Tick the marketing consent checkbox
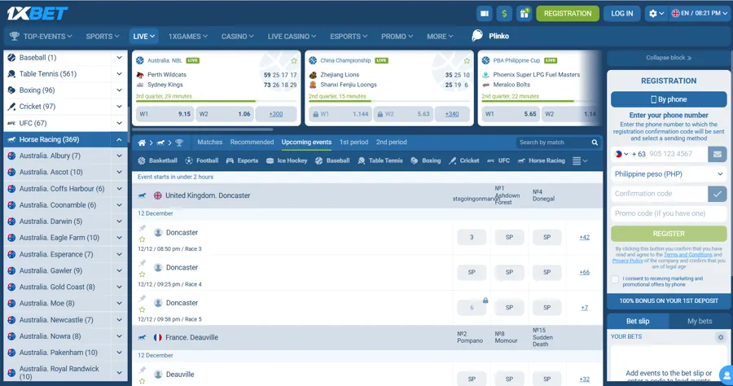733x386 pixels. (616, 280)
